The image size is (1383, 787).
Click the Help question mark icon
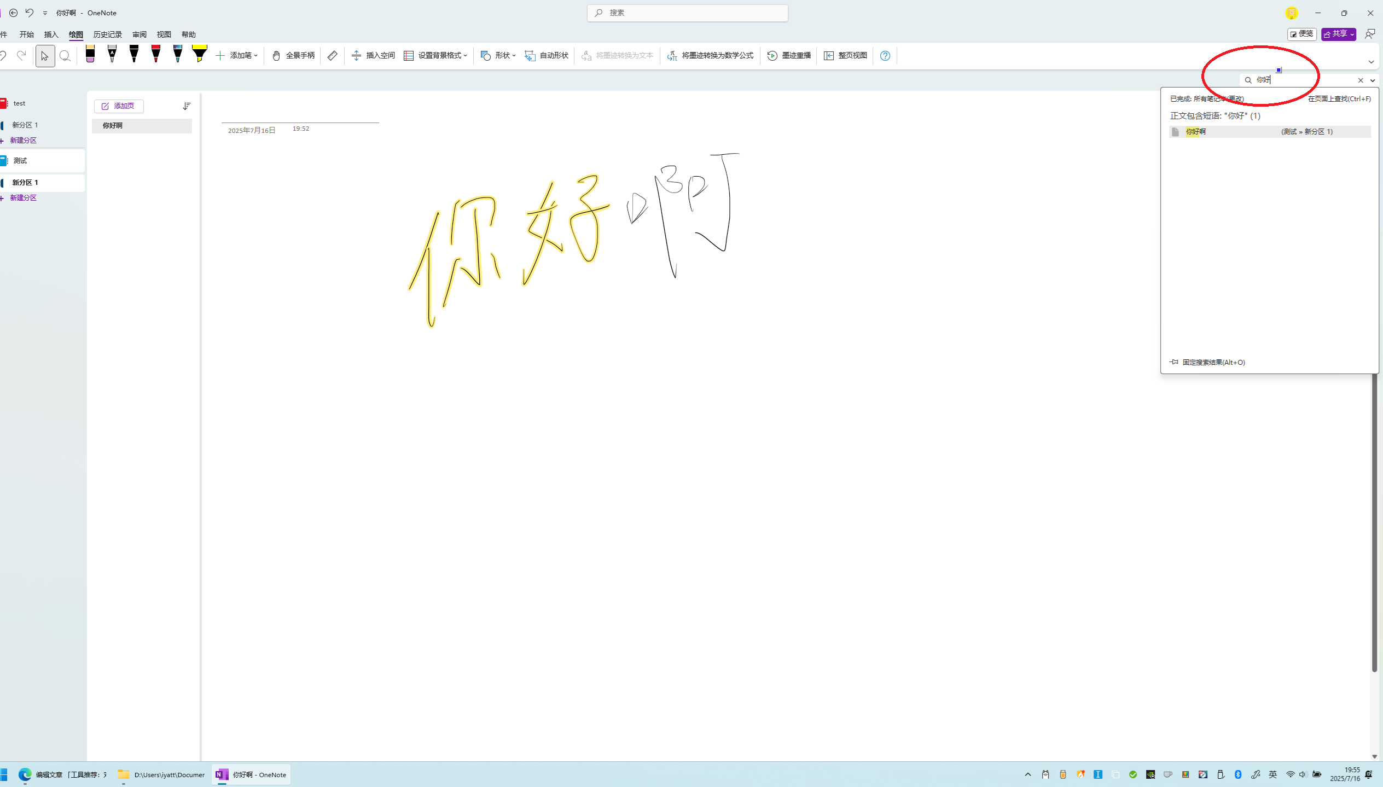885,55
